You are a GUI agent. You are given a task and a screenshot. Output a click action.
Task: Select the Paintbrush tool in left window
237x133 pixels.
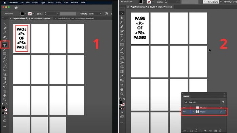(x=5, y=58)
